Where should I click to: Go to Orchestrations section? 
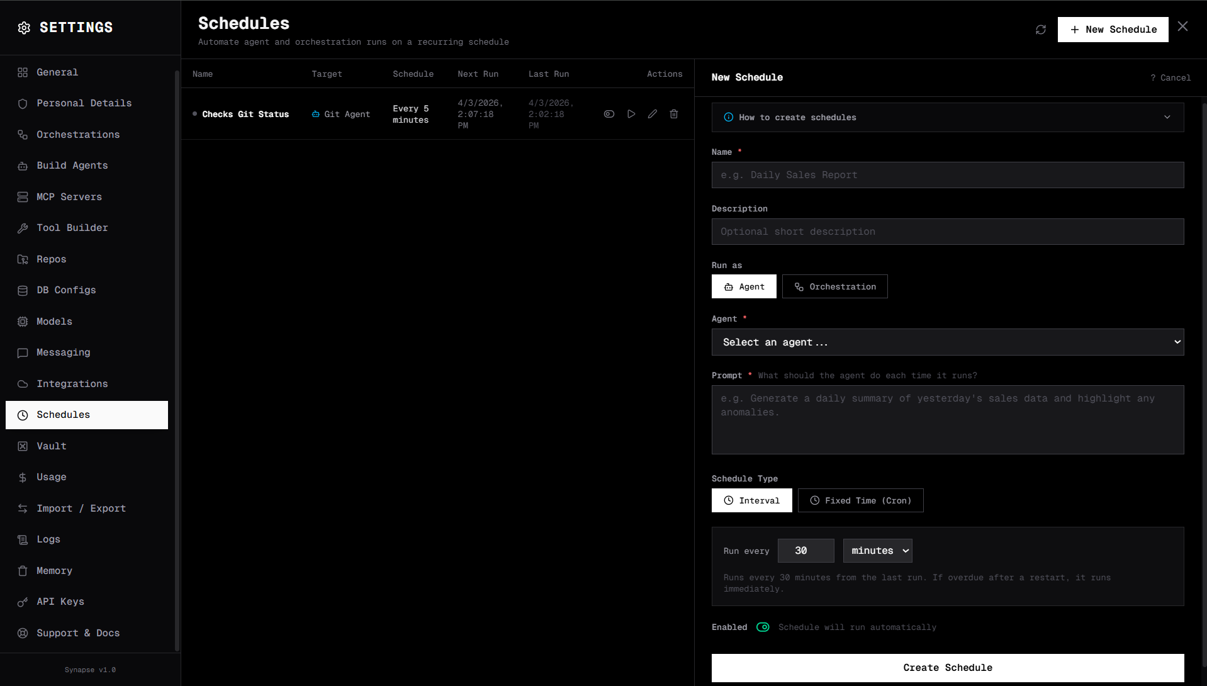pyautogui.click(x=87, y=135)
